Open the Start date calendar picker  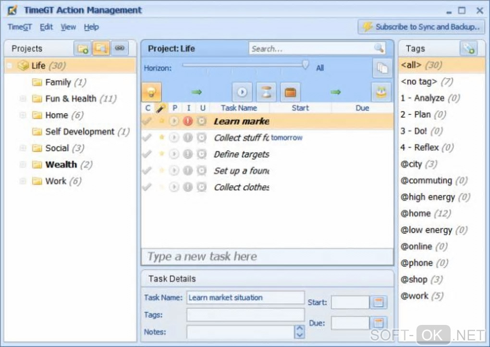[x=379, y=302]
